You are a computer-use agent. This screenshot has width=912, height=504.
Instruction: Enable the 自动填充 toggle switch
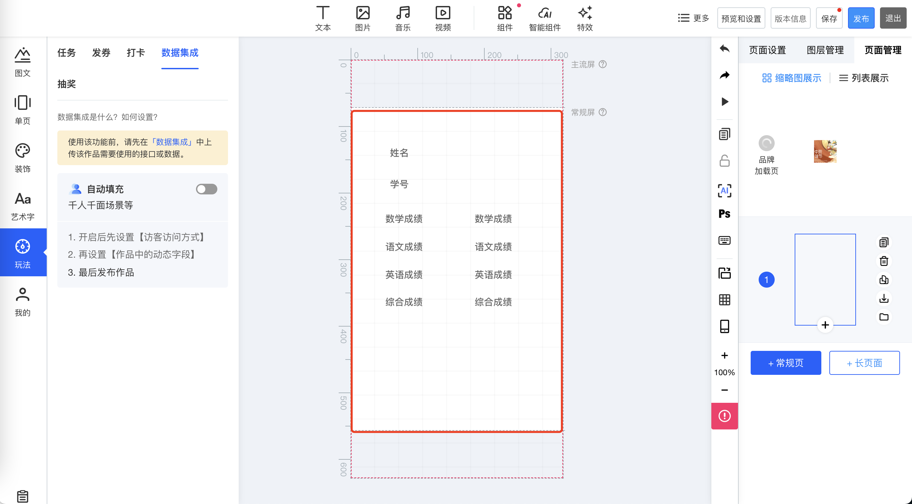pyautogui.click(x=206, y=189)
